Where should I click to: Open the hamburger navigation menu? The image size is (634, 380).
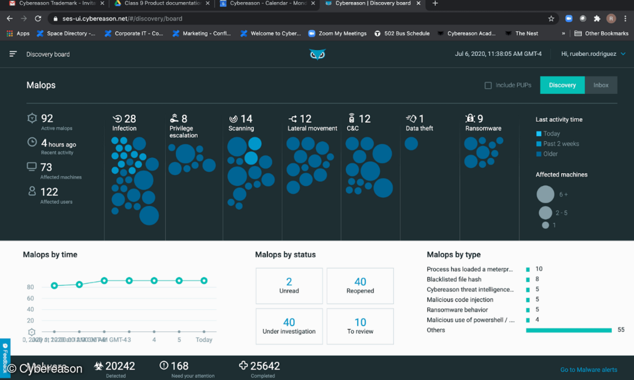pyautogui.click(x=13, y=54)
